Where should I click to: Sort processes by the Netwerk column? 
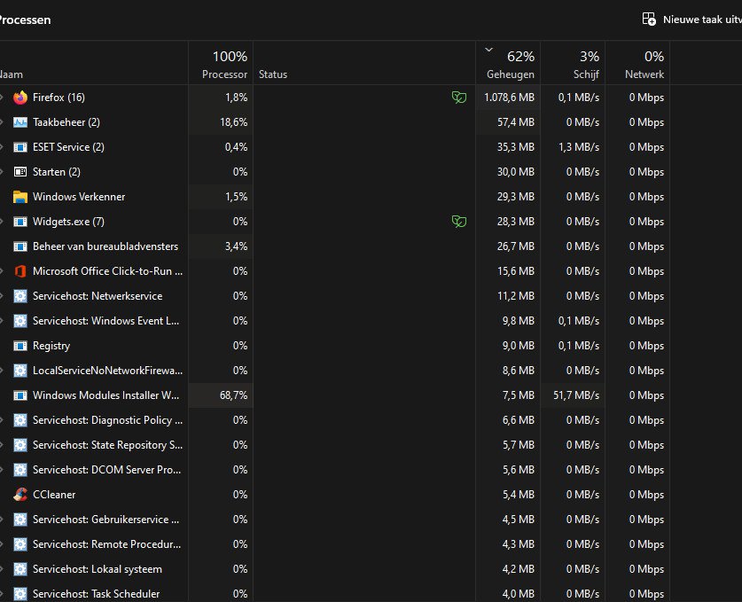(637, 64)
